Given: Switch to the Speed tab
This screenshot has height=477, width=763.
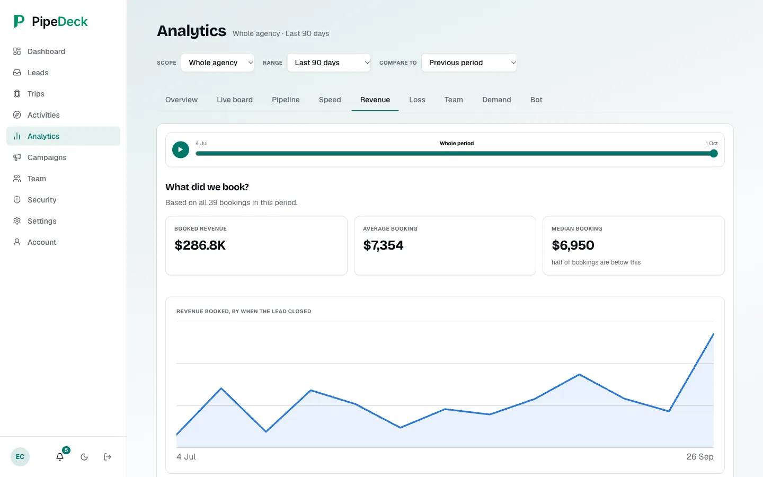Looking at the screenshot, I should pos(330,100).
